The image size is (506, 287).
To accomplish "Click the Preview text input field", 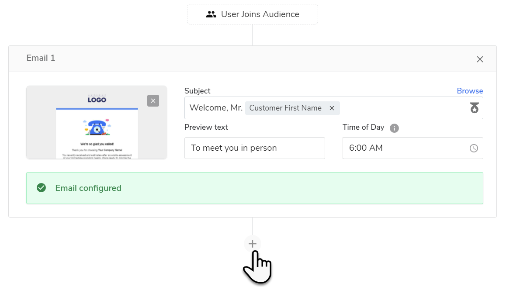I will pyautogui.click(x=254, y=148).
